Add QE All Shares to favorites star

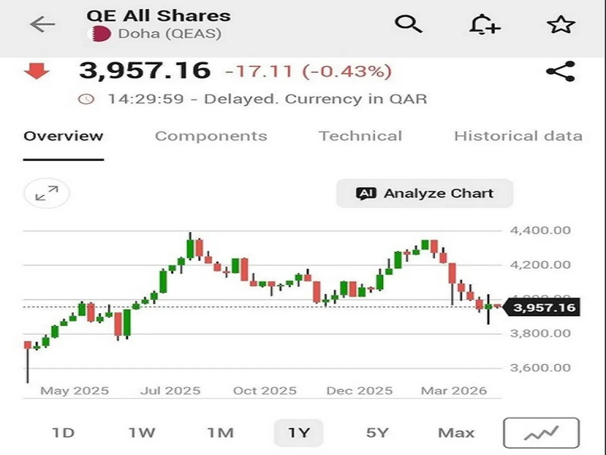pyautogui.click(x=561, y=24)
